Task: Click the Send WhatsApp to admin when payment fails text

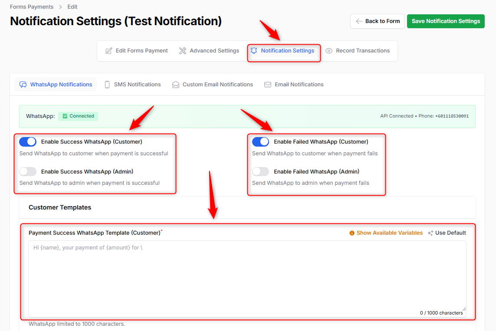Action: click(311, 183)
